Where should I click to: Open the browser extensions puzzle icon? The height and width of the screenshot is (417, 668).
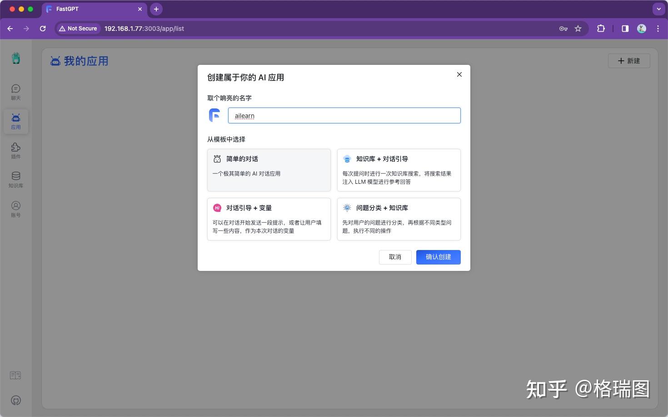pos(601,28)
